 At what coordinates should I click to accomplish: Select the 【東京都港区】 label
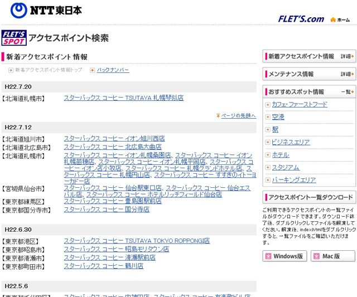coord(20,241)
